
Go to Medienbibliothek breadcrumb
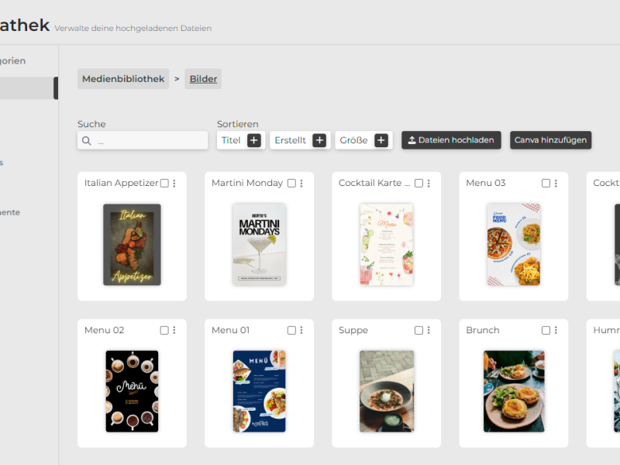click(123, 79)
